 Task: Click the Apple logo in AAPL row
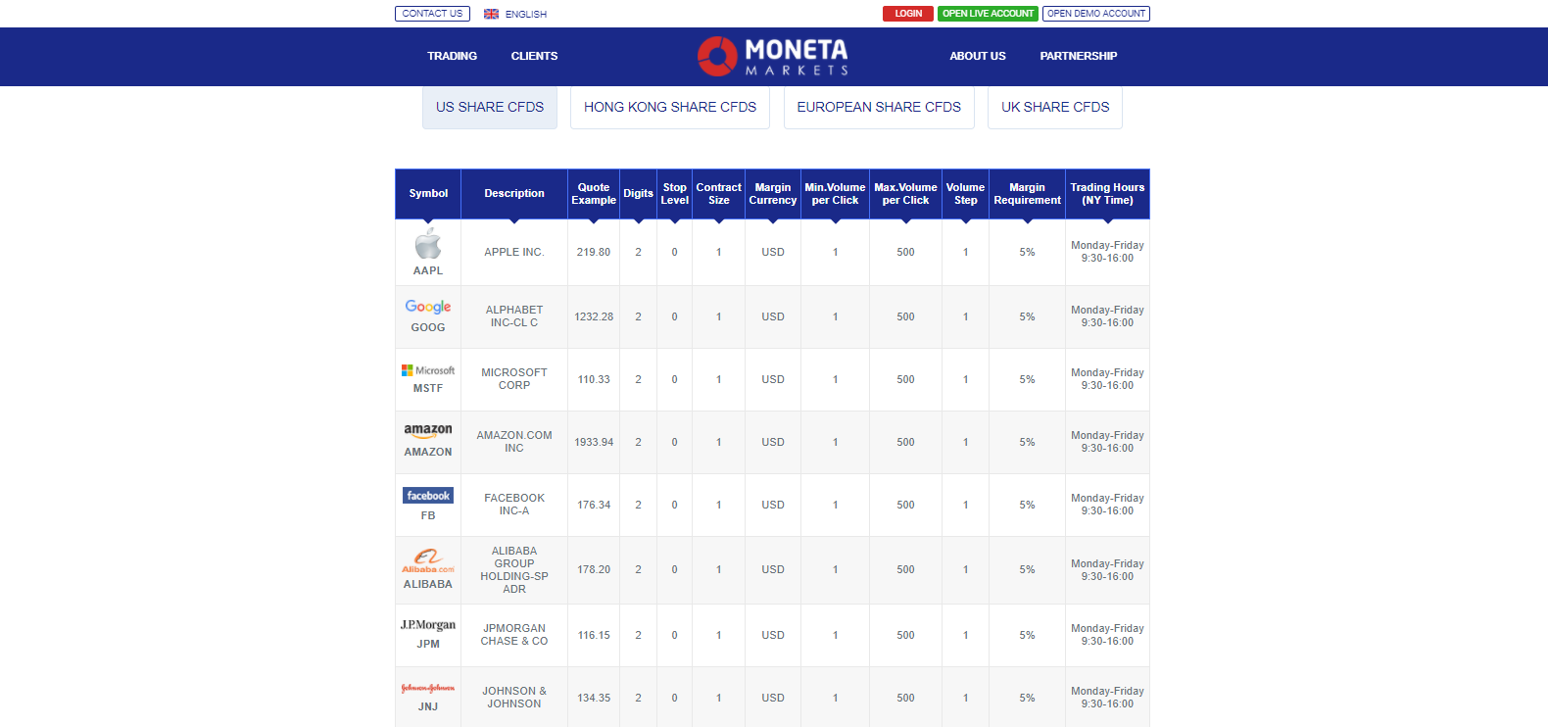[x=428, y=243]
